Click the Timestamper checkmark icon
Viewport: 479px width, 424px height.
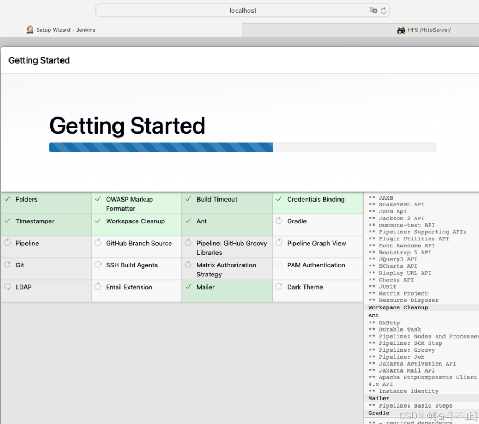click(x=7, y=221)
